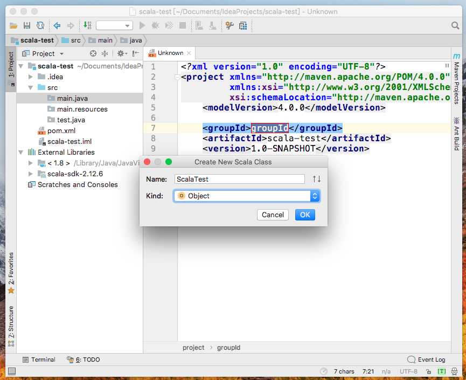Click the Open folder toolbar icon
466x380 pixels.
click(13, 25)
